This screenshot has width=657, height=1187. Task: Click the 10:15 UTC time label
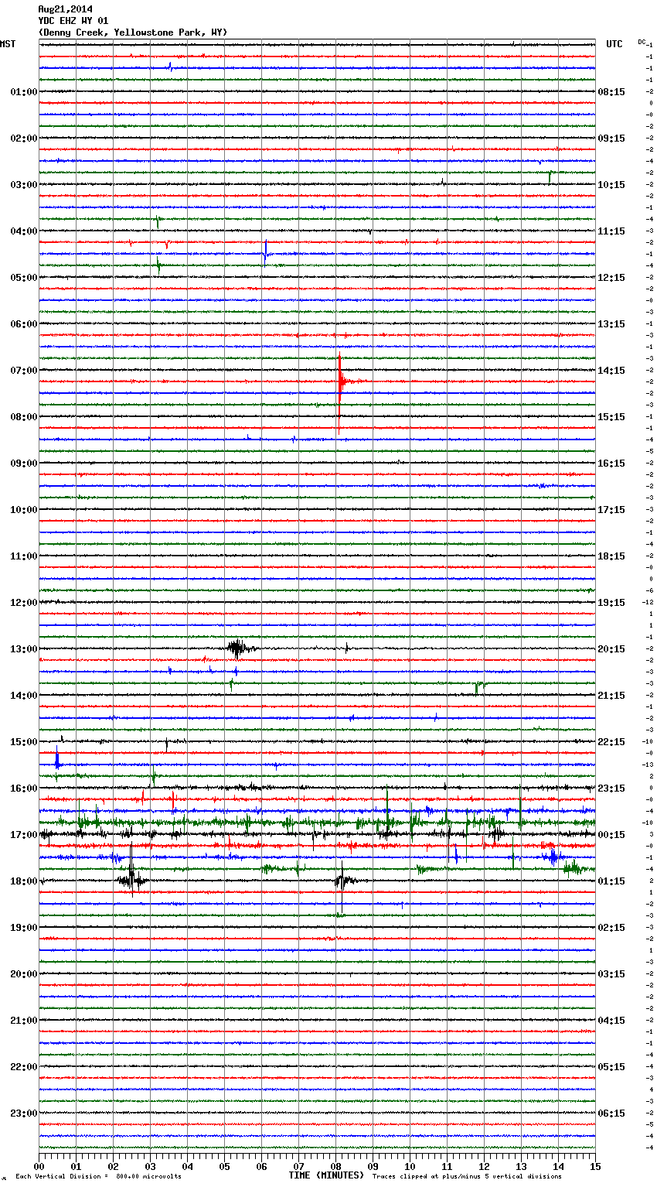611,185
